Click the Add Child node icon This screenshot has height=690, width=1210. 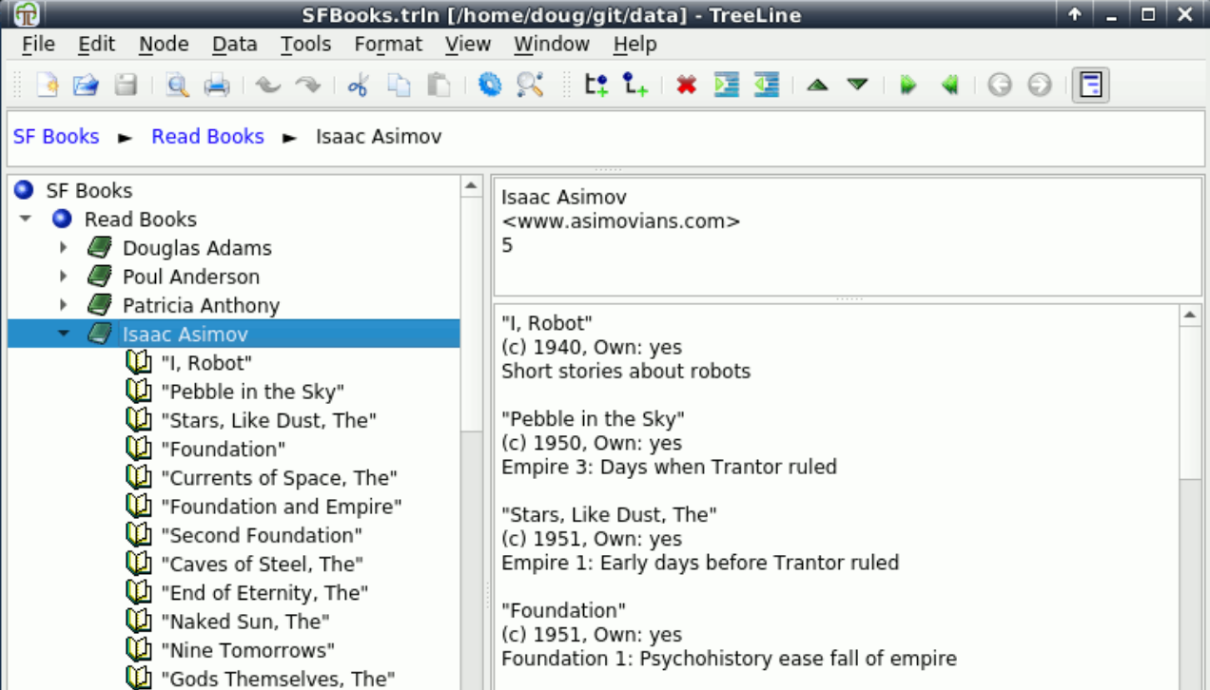[x=635, y=86]
